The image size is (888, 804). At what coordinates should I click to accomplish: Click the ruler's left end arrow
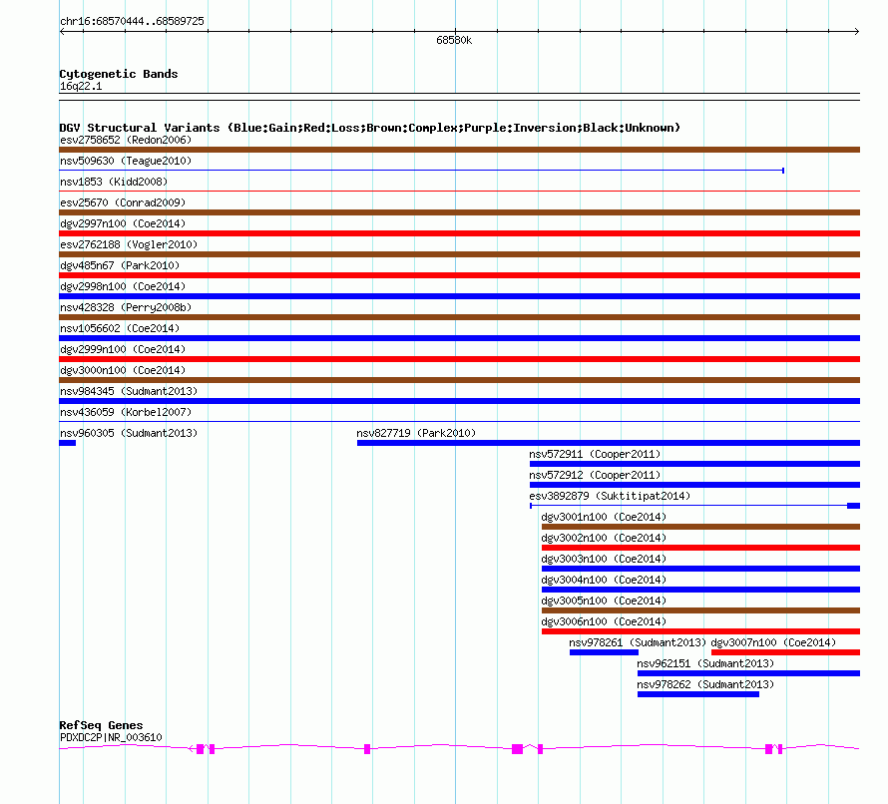point(62,32)
